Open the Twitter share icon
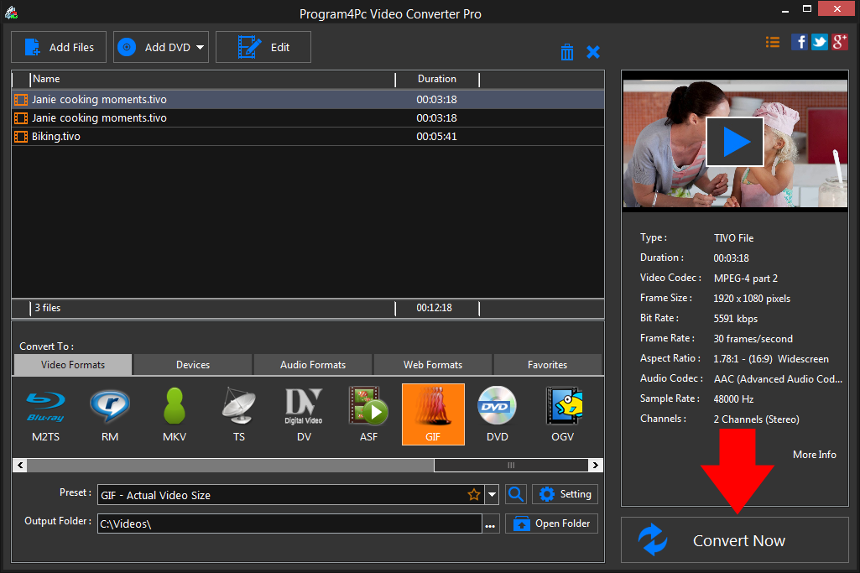 point(820,42)
